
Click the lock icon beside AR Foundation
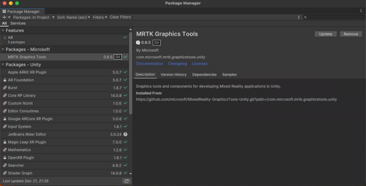5,80
